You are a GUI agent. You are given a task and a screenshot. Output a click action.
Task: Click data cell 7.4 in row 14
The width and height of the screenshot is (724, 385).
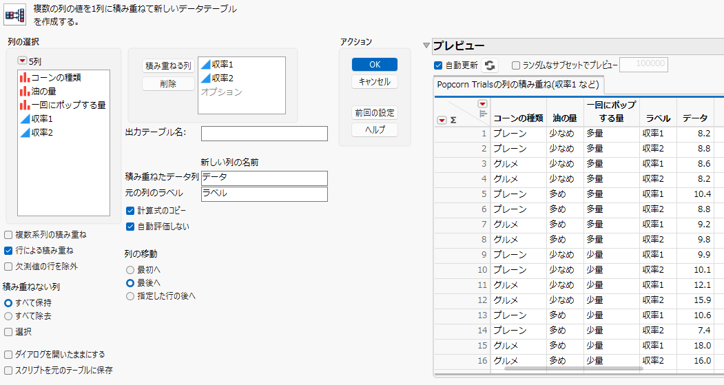pos(695,331)
